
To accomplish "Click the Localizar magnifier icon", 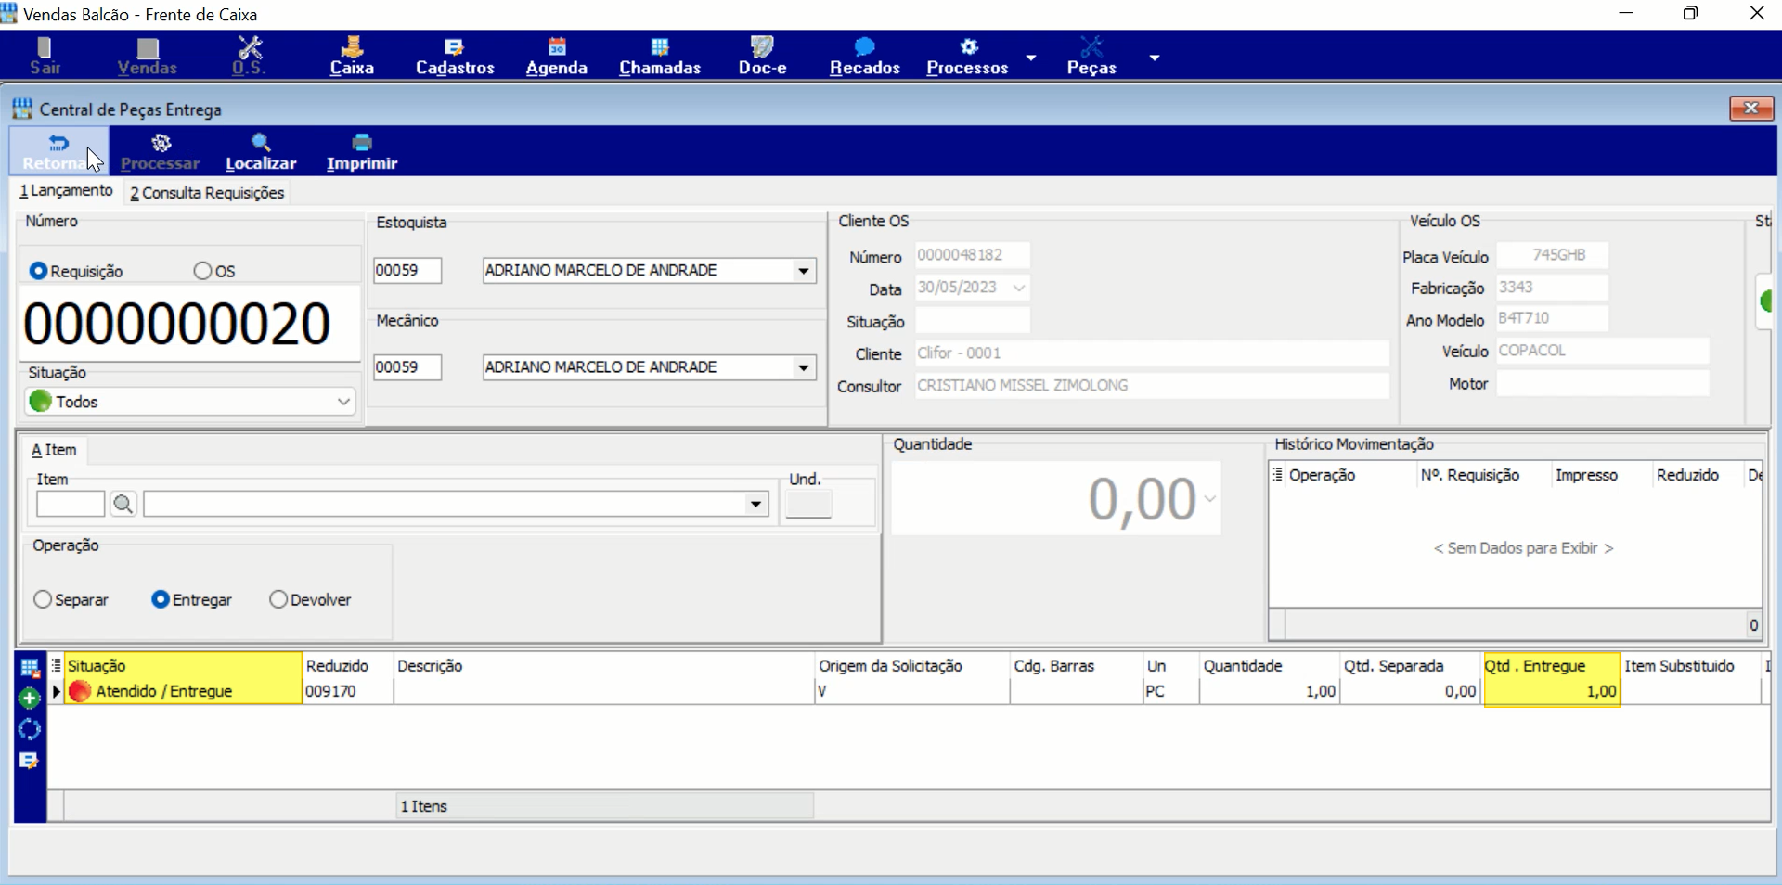I will click(x=261, y=142).
